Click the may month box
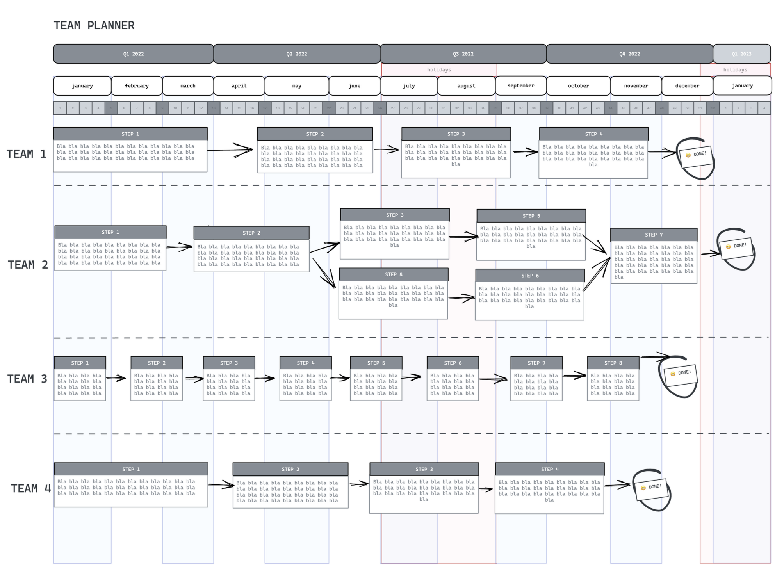The height and width of the screenshot is (584, 784). tap(297, 86)
